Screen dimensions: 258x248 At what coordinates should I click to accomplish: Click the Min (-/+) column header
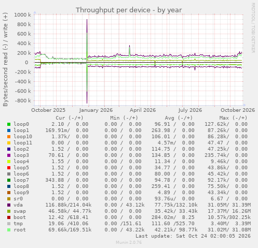(124, 118)
